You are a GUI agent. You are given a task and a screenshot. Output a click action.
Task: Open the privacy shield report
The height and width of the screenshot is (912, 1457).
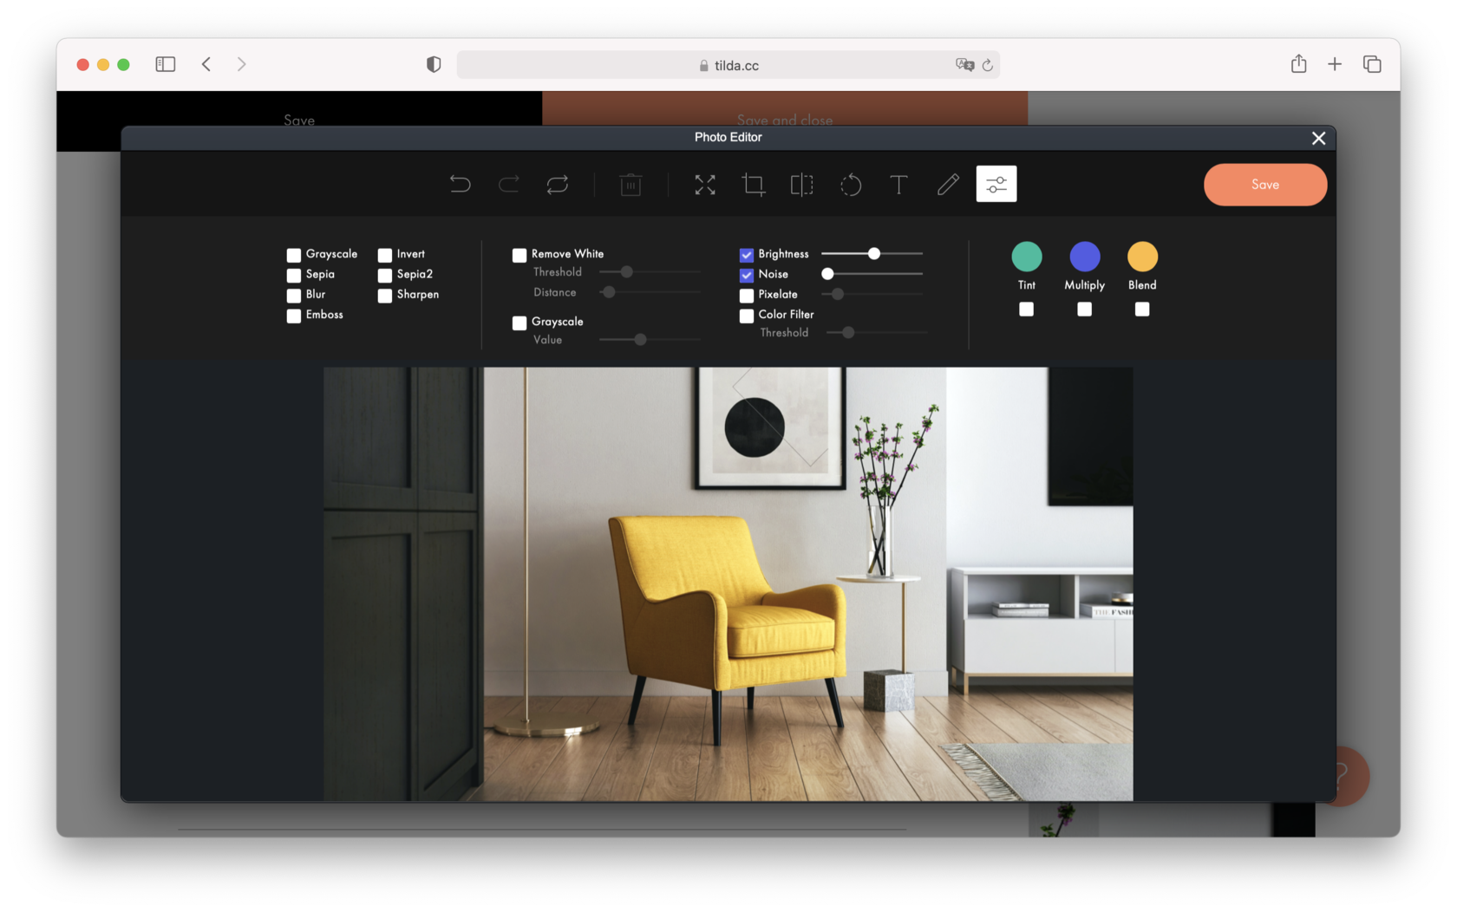(434, 64)
